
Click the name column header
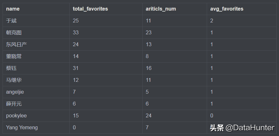[x=13, y=9]
